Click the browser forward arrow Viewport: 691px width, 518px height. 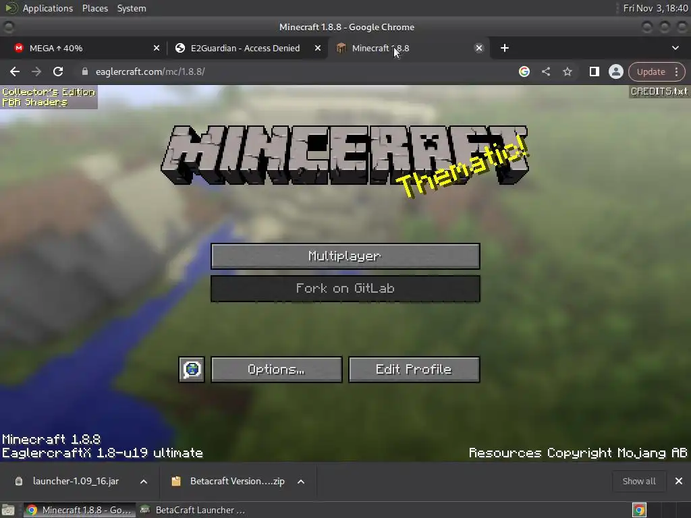(x=36, y=71)
